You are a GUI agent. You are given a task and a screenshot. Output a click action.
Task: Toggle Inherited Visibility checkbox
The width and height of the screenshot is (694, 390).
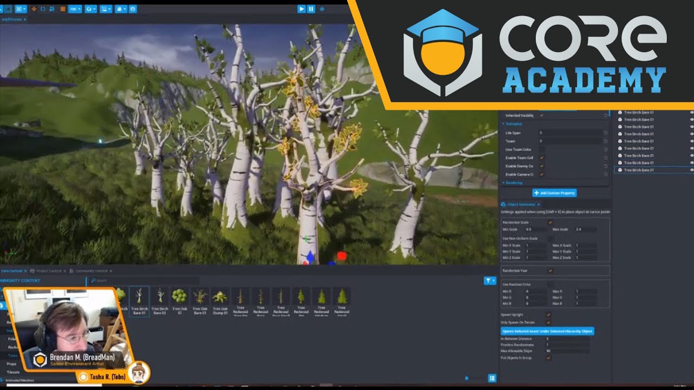[x=542, y=115]
